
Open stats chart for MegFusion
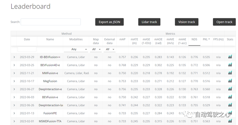[230, 81]
